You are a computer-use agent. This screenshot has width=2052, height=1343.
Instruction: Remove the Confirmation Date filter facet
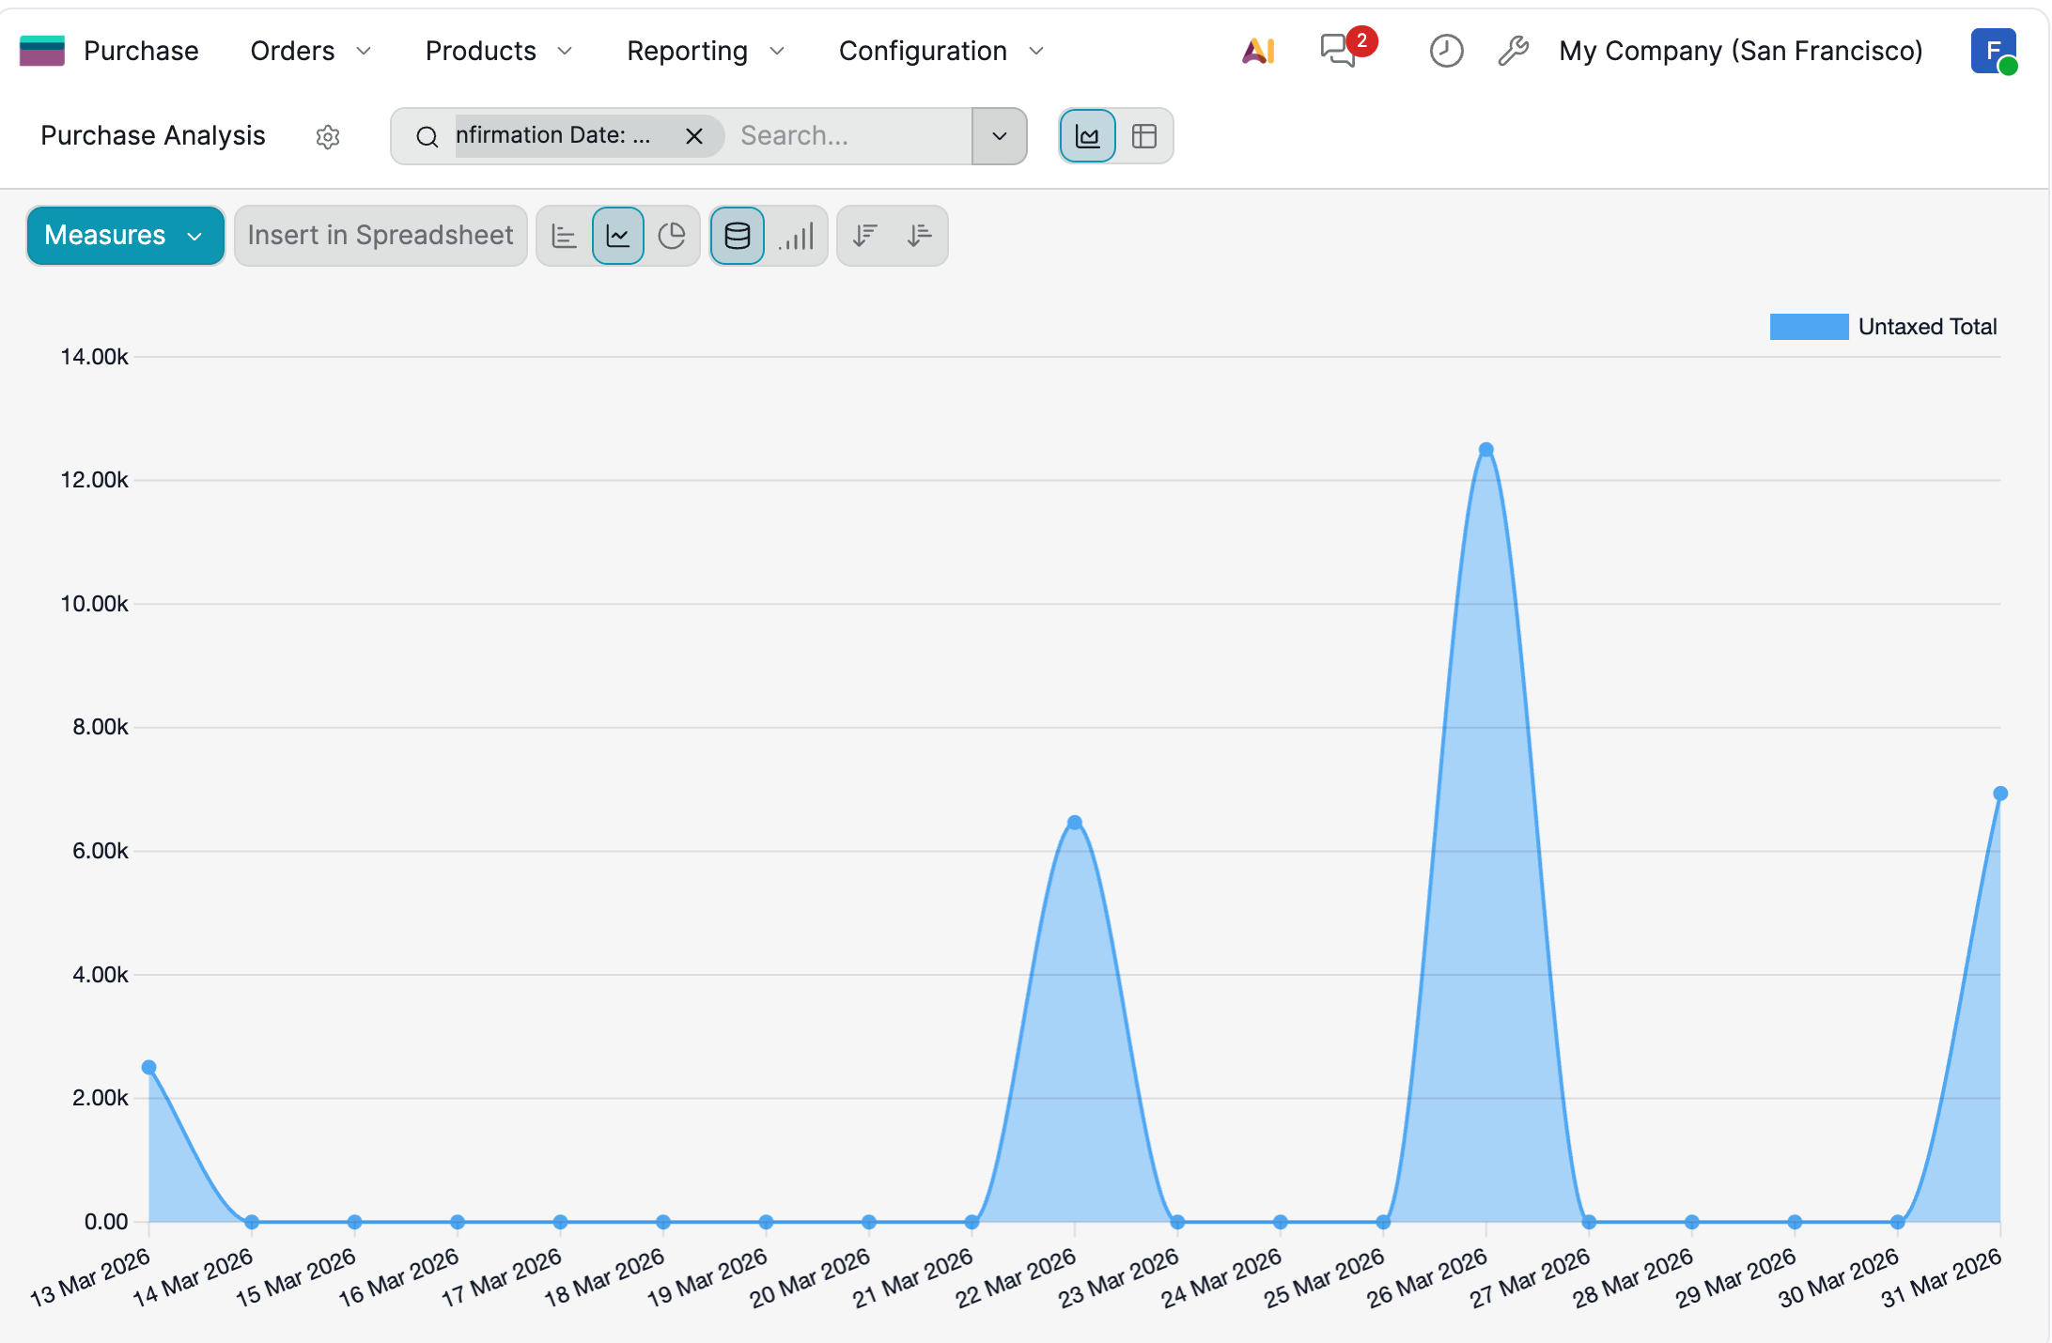pos(694,136)
